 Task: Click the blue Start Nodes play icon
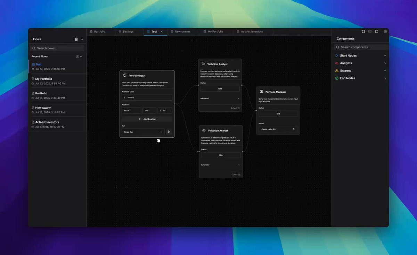337,56
